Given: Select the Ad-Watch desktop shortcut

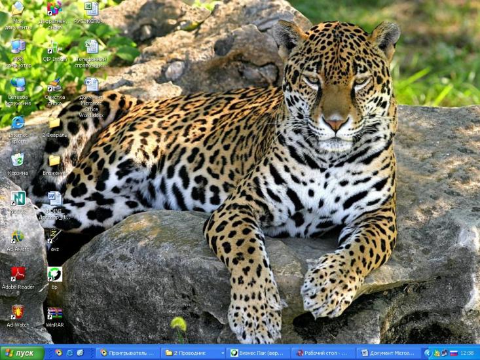Looking at the screenshot, I should pyautogui.click(x=18, y=312).
